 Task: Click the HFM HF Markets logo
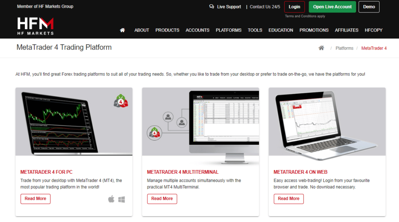click(35, 26)
